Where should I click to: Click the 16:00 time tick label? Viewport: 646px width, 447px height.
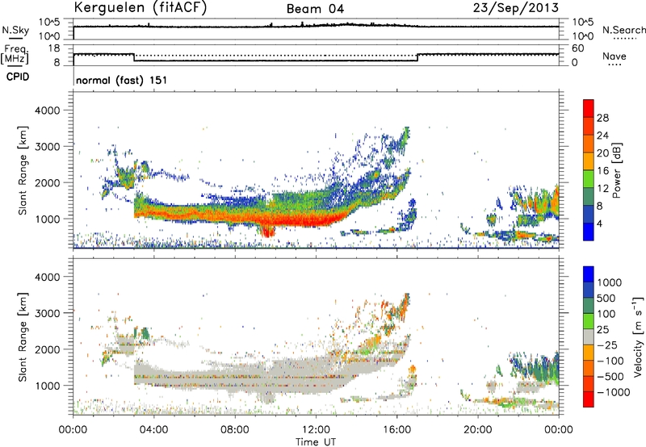[396, 430]
